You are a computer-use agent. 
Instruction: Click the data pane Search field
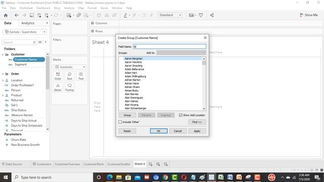coord(19,42)
